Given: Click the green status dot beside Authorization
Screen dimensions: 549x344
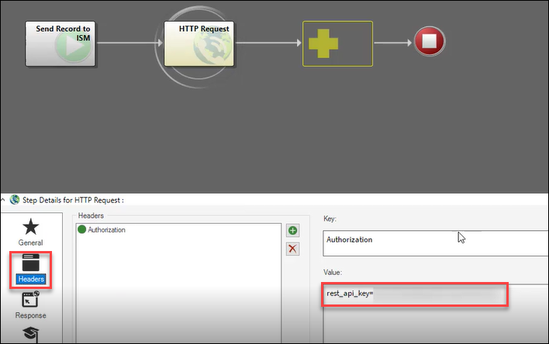Looking at the screenshot, I should click(x=81, y=230).
